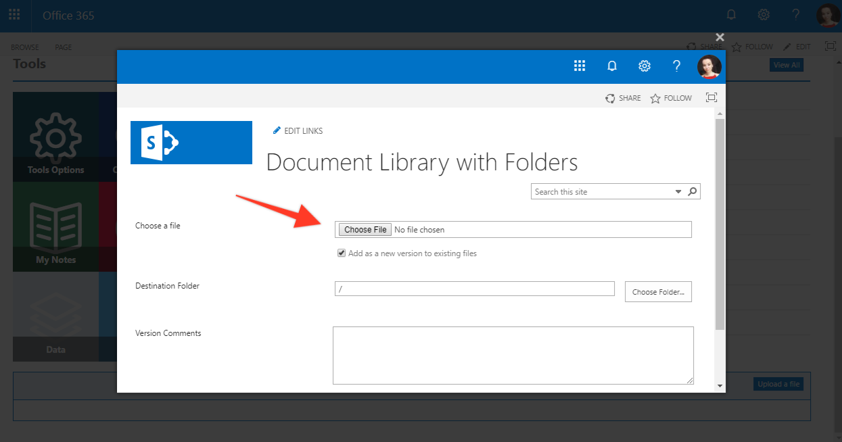Screen dimensions: 842x442
Task: Switch to the BROWSE tab
Action: pyautogui.click(x=24, y=47)
